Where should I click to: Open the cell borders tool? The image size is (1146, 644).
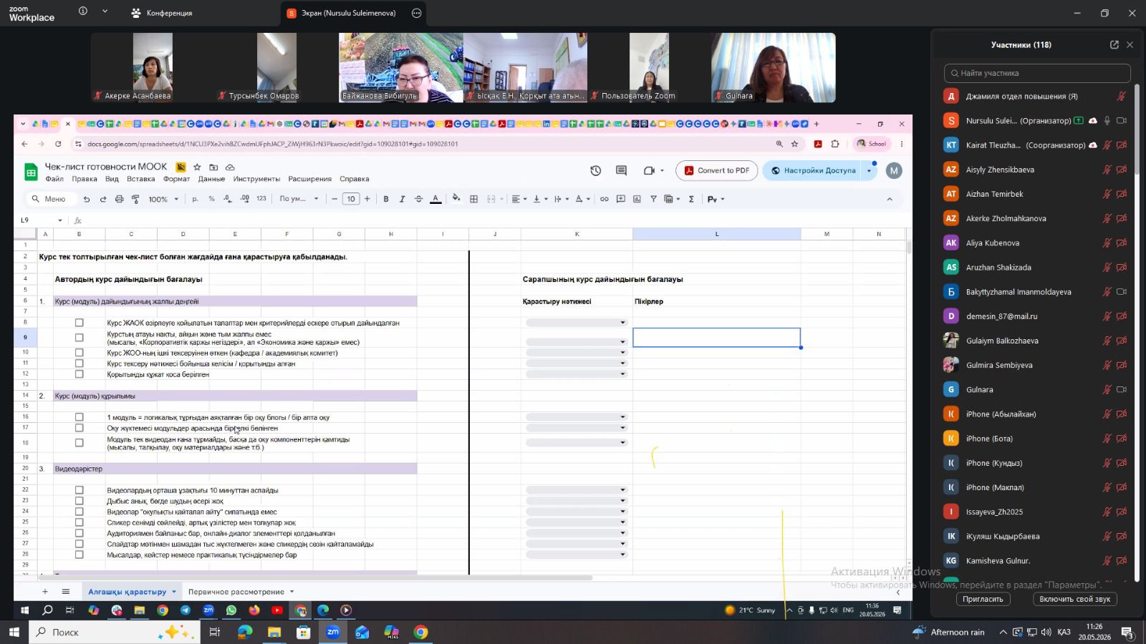[x=473, y=199]
